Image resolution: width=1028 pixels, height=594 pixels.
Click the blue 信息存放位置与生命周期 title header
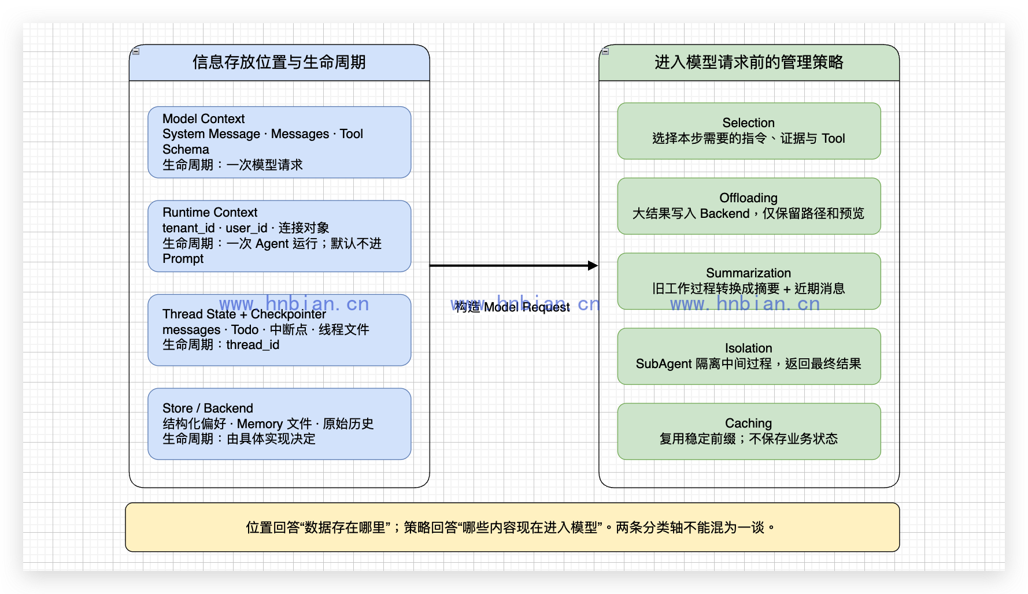[x=279, y=62]
